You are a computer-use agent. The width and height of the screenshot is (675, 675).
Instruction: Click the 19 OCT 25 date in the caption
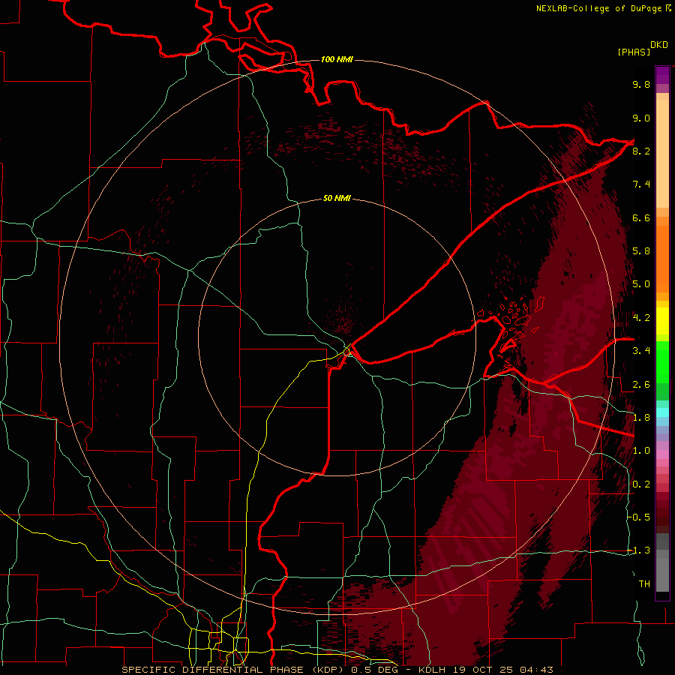484,670
